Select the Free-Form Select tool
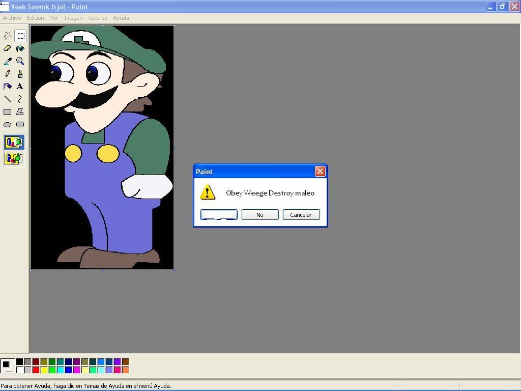Screen dimensions: 521x391 point(8,35)
